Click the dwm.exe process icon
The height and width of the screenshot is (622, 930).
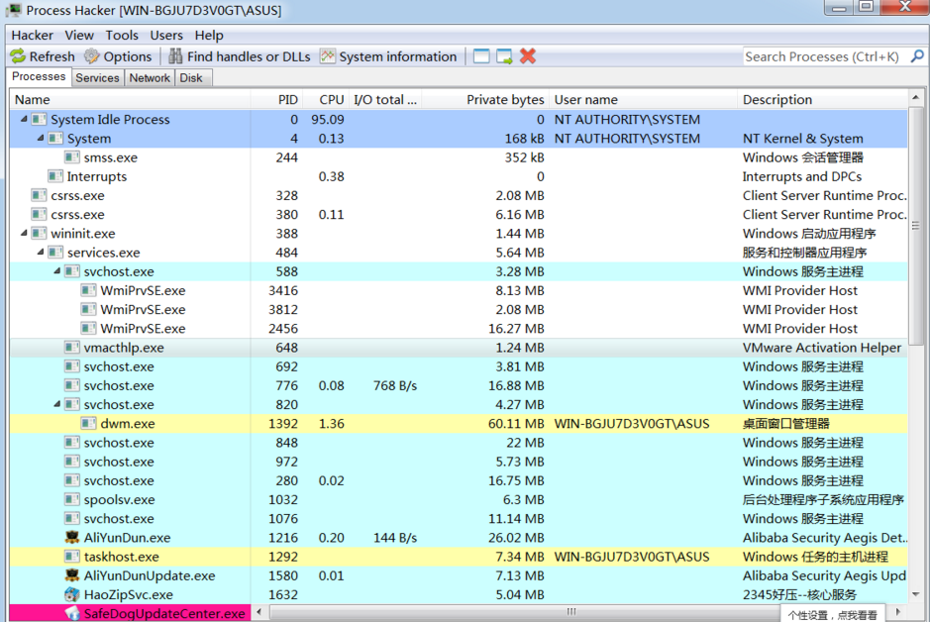[87, 424]
